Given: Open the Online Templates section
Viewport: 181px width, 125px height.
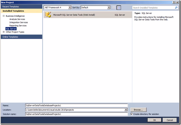Looking at the screenshot, I should click(x=21, y=37).
